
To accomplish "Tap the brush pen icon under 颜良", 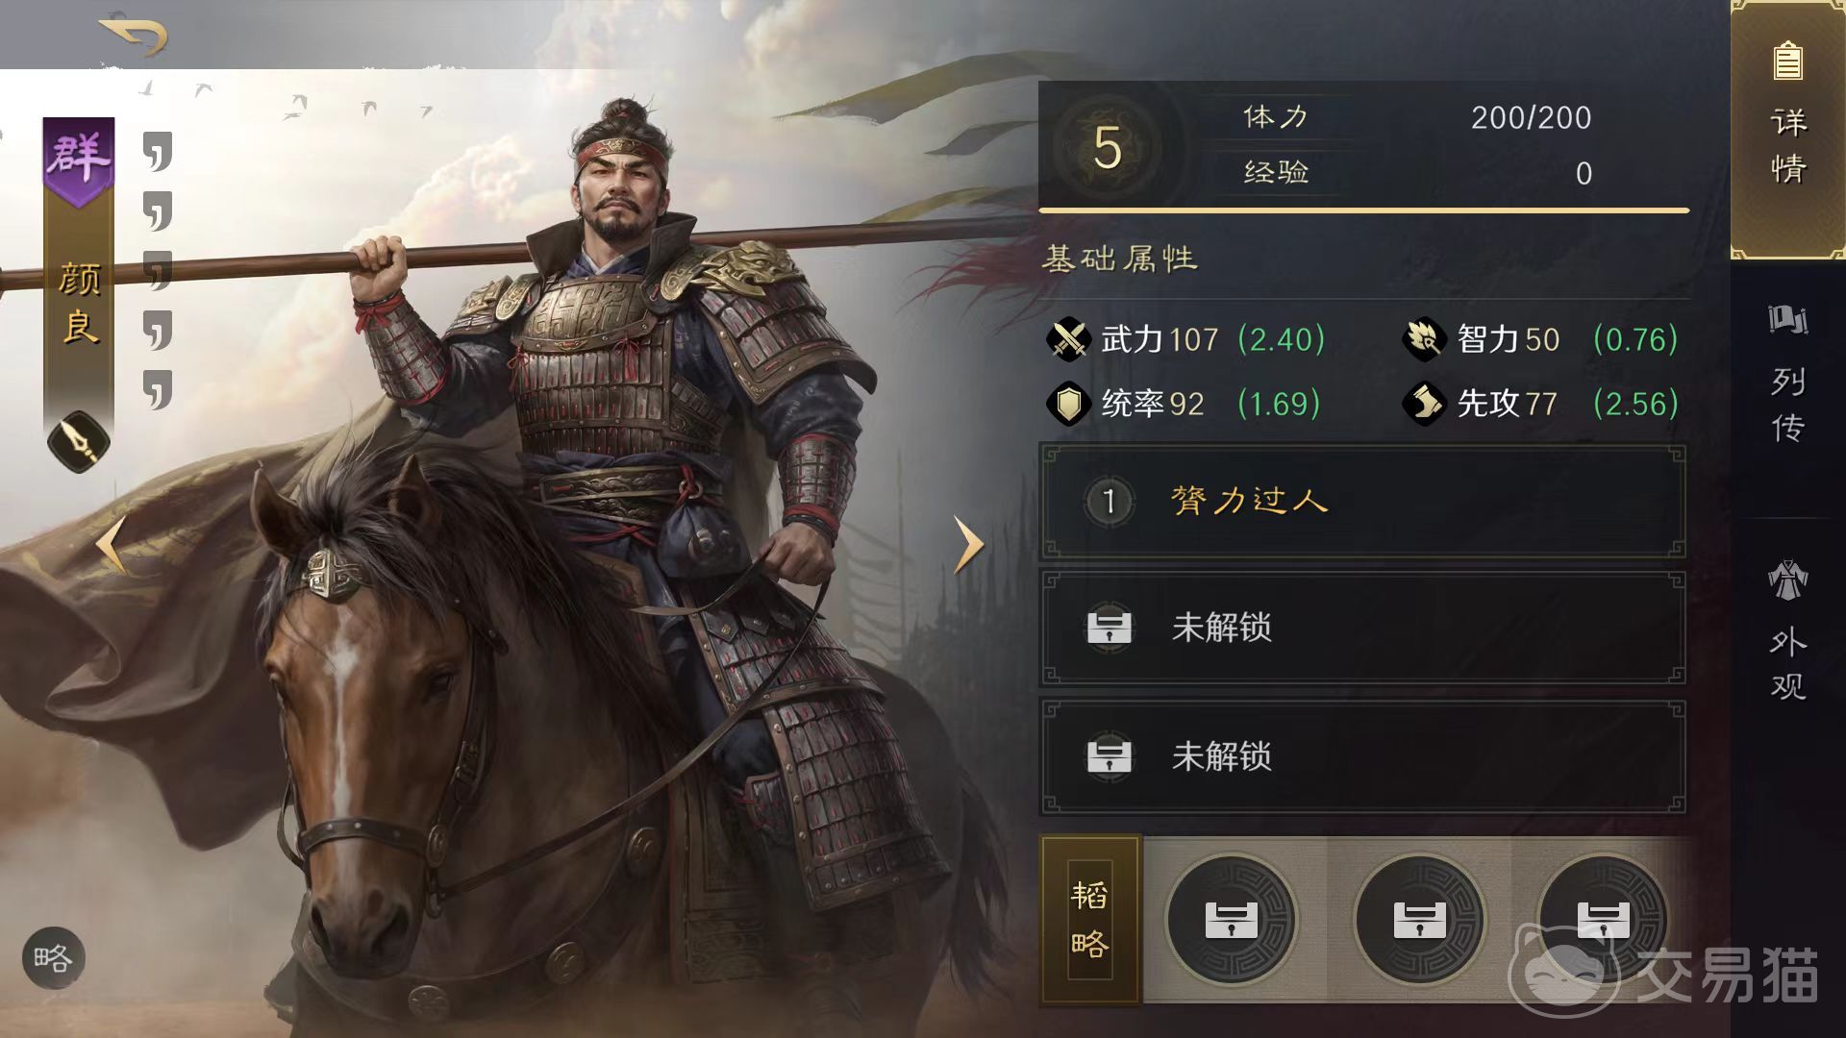I will [79, 442].
